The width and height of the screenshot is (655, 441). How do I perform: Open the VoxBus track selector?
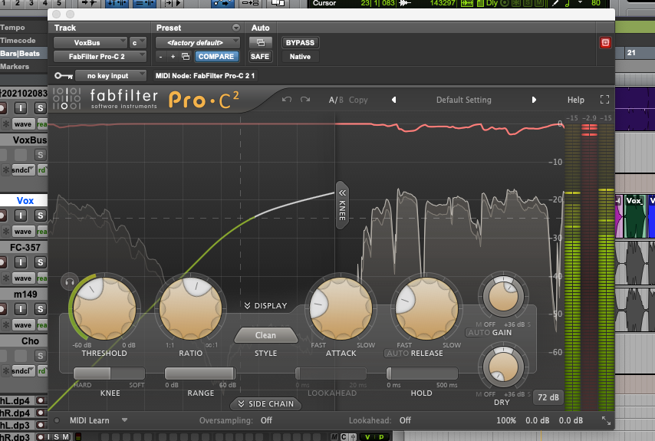pyautogui.click(x=90, y=43)
